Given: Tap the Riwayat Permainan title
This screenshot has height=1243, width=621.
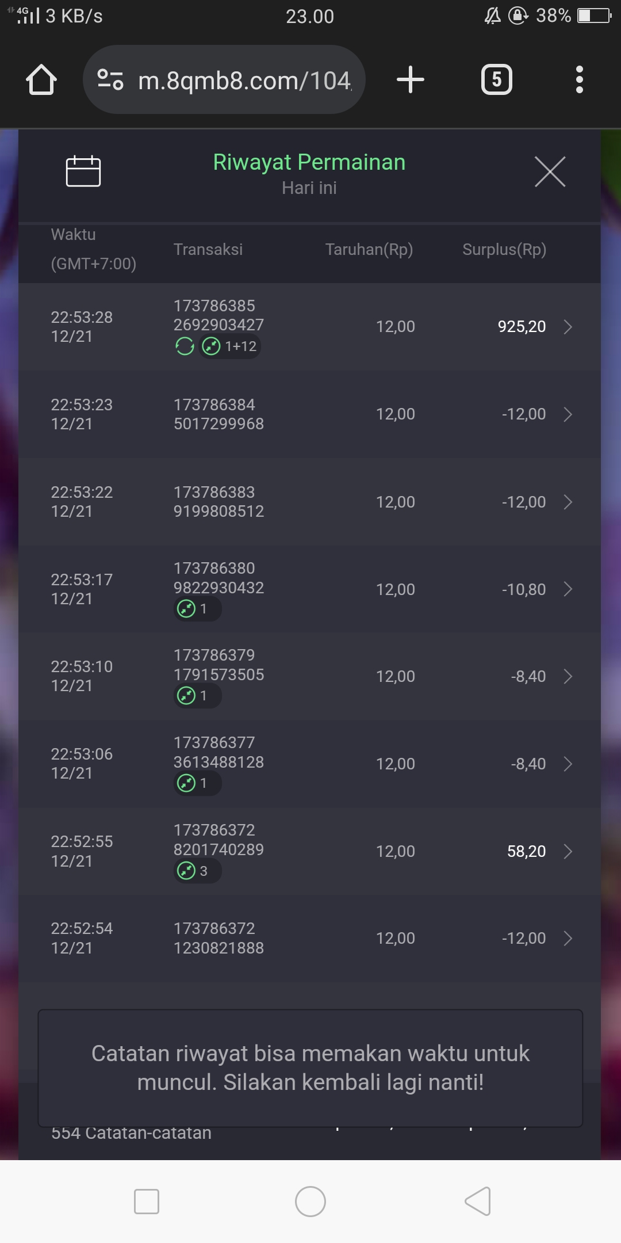Looking at the screenshot, I should 309,163.
